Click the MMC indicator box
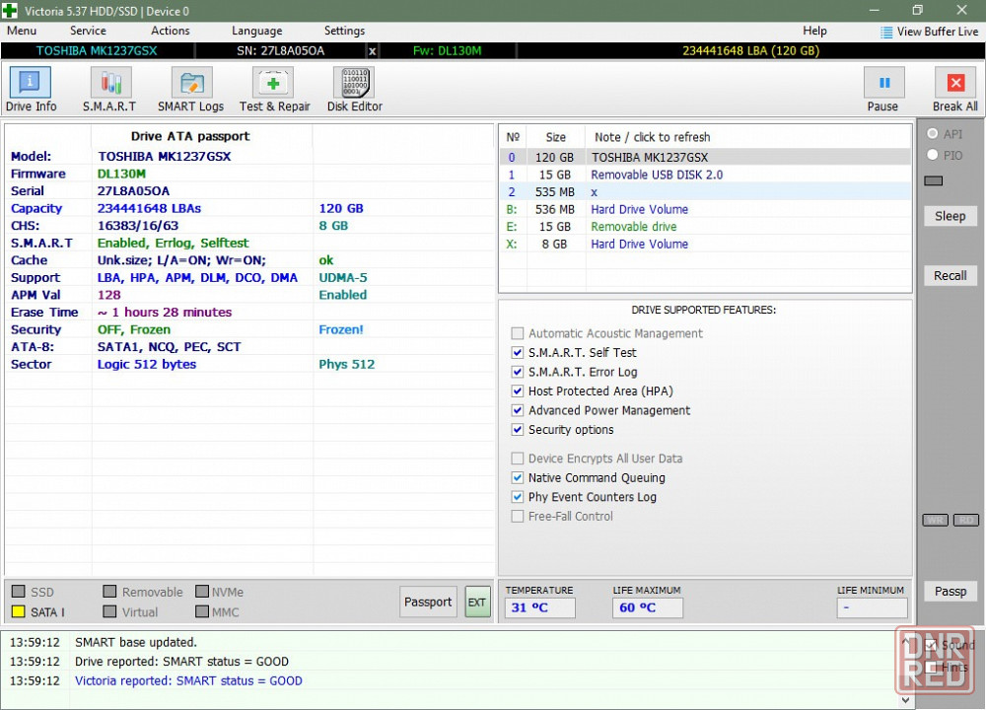986x710 pixels. point(202,612)
